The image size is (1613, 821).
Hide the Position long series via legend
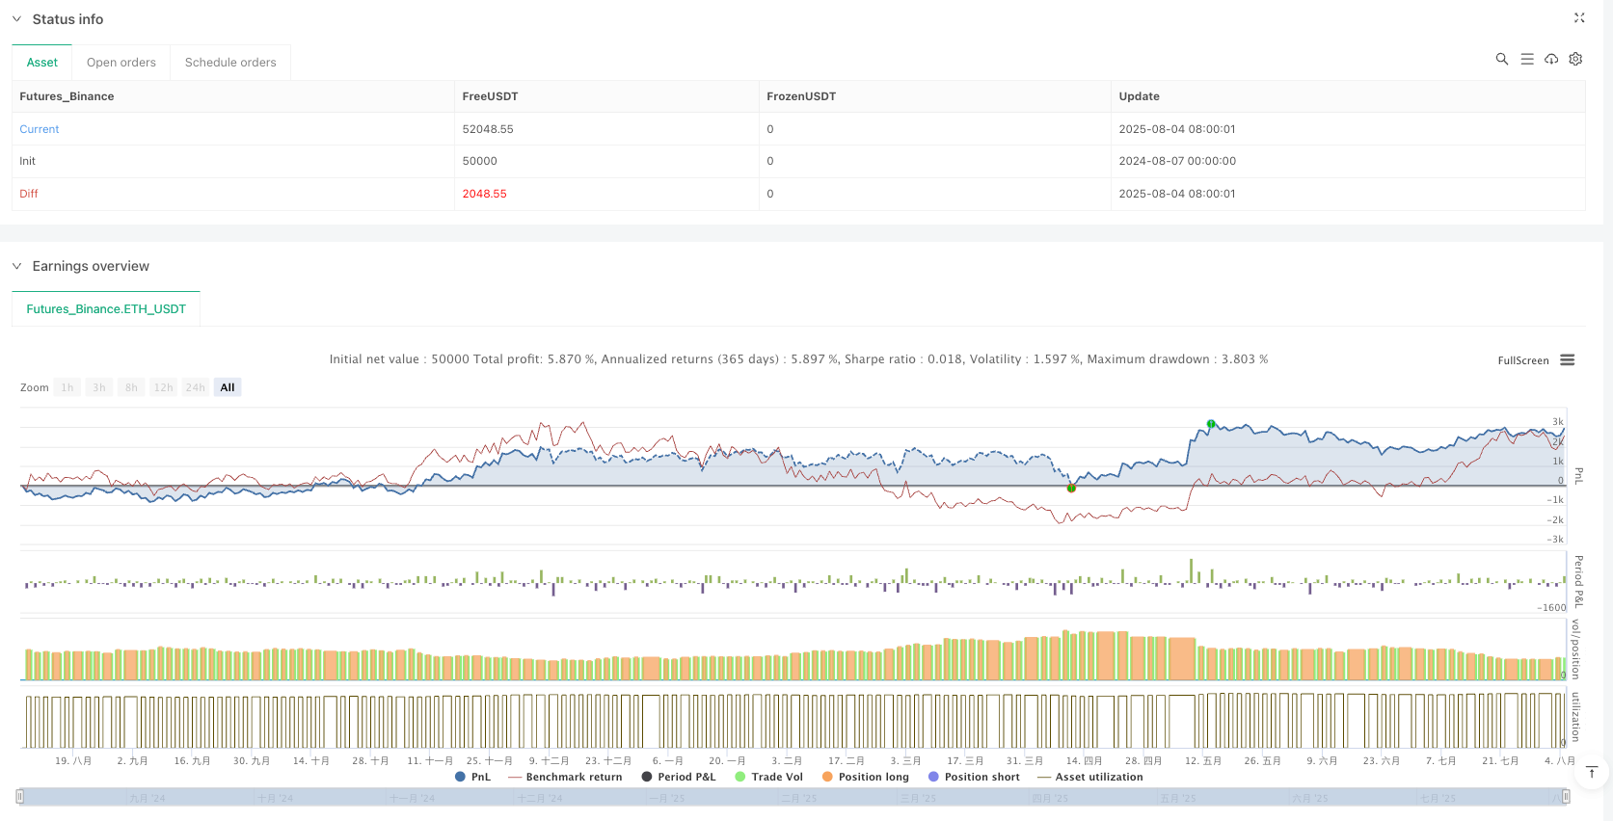pos(865,777)
